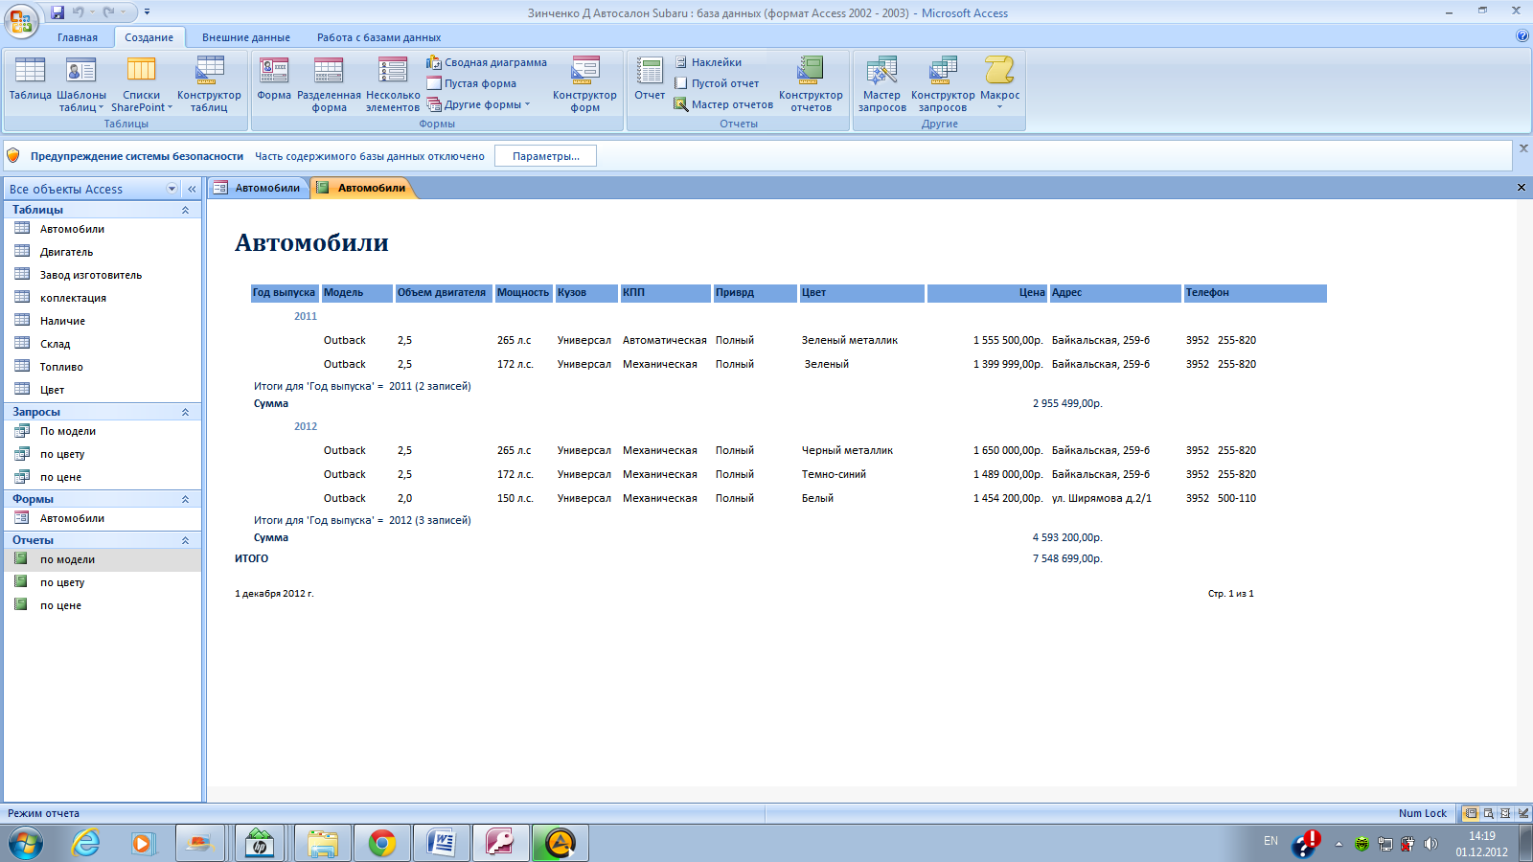Select the по цвету query
Image resolution: width=1533 pixels, height=862 pixels.
103,454
